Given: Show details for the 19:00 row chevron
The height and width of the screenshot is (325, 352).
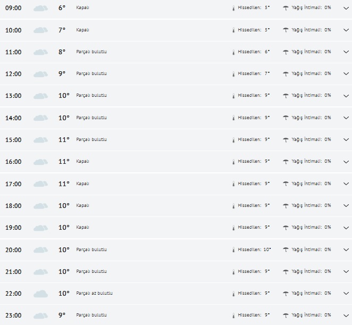Looking at the screenshot, I should [x=346, y=228].
